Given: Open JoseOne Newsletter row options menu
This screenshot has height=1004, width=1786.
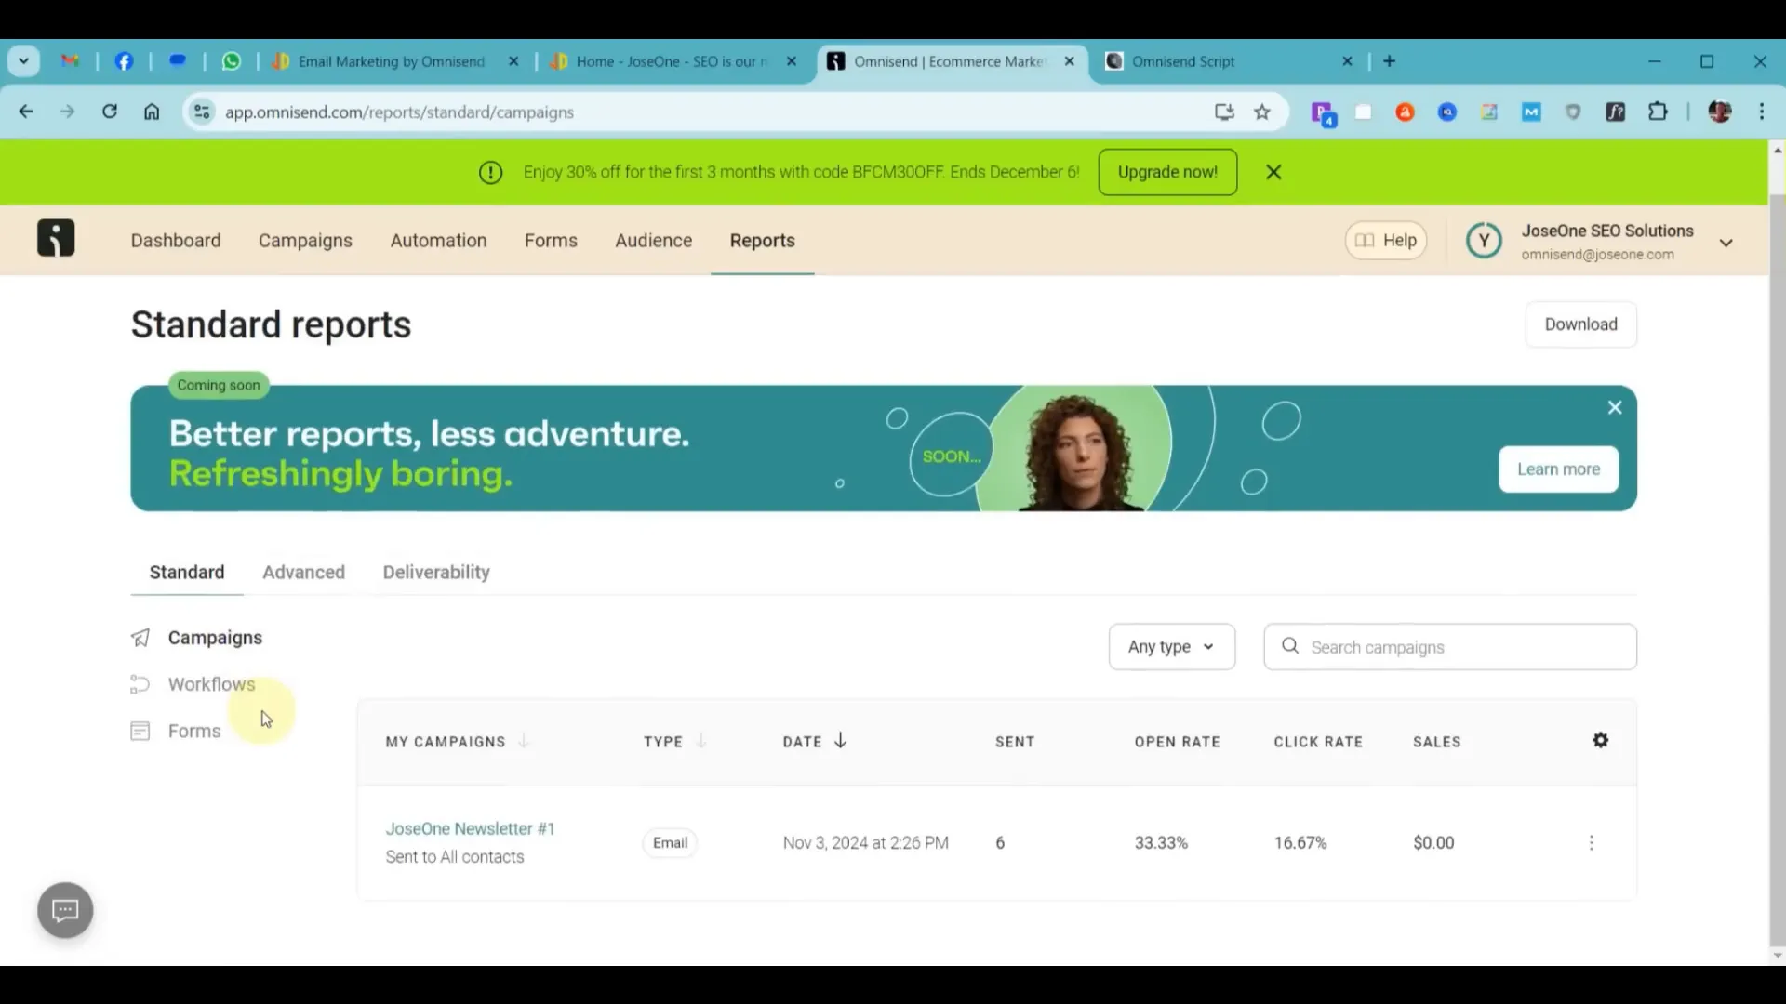Looking at the screenshot, I should click(x=1591, y=842).
